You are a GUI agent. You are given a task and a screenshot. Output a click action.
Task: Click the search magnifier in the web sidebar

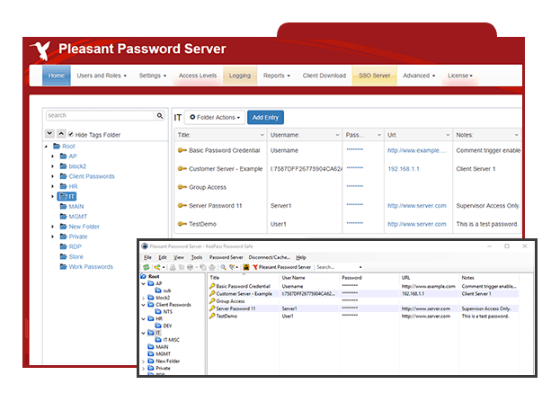[x=160, y=115]
